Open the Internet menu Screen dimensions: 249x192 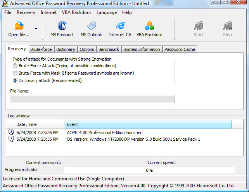(48, 12)
